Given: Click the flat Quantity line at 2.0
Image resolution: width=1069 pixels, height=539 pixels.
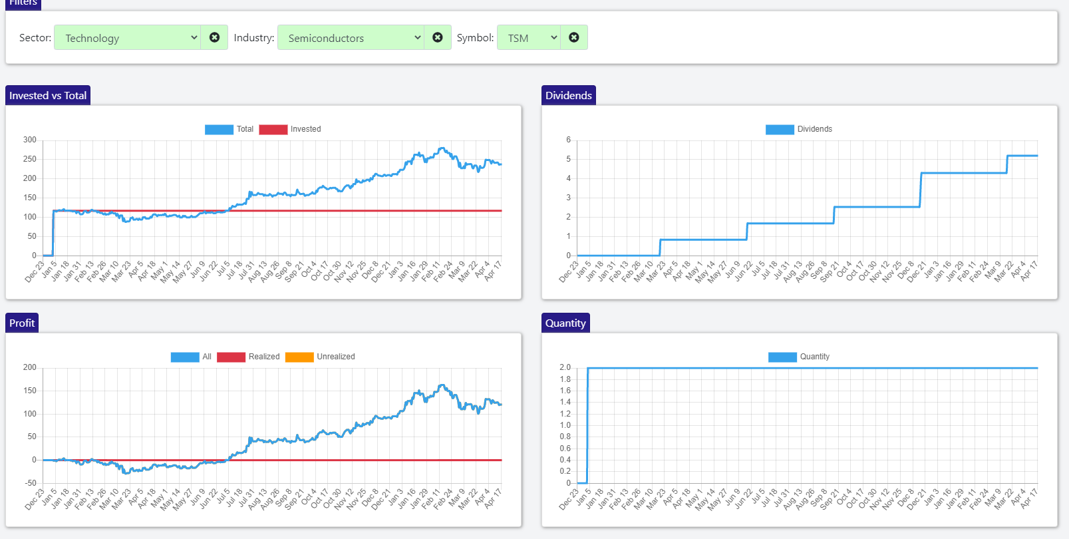Looking at the screenshot, I should (812, 368).
